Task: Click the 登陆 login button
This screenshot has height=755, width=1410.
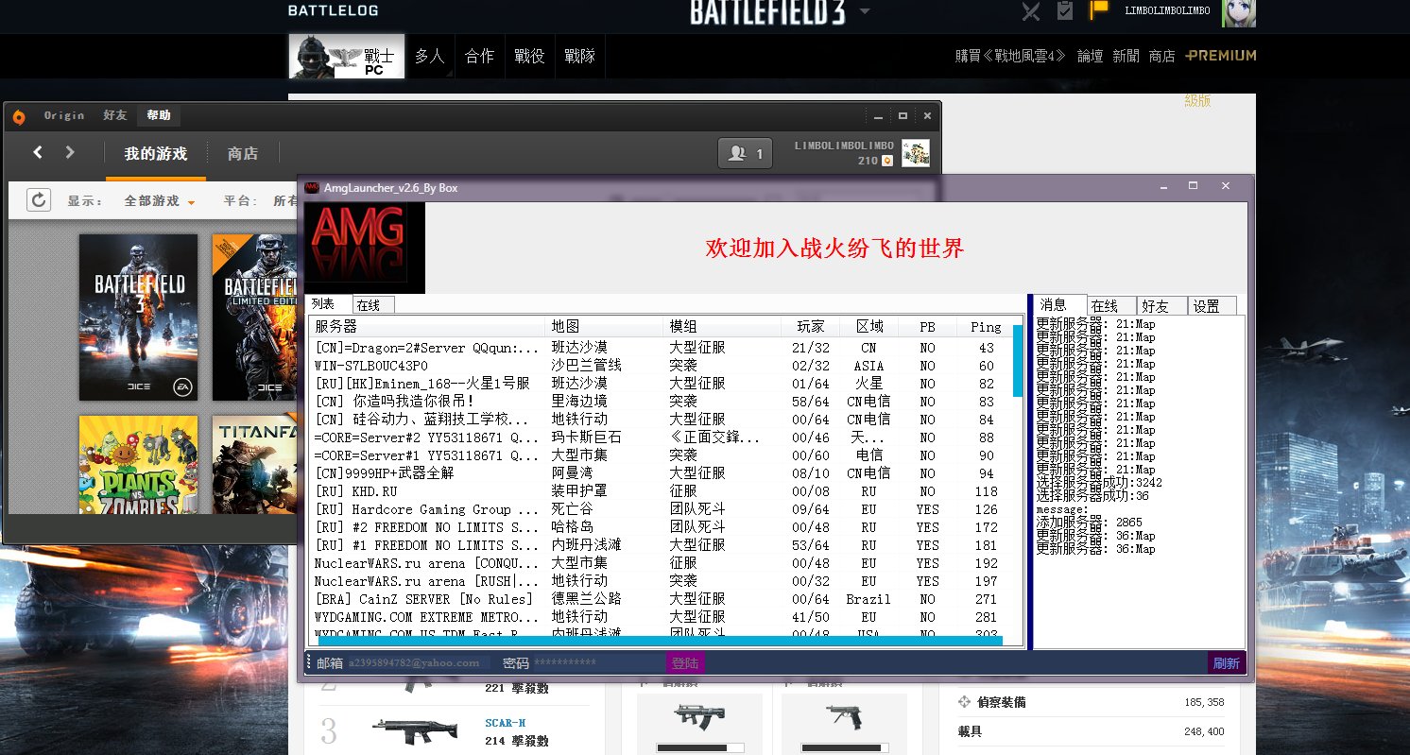Action: [x=685, y=663]
